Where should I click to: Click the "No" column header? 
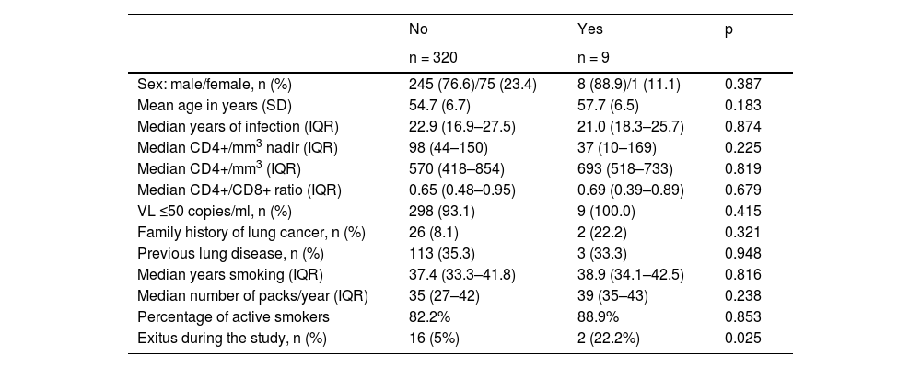(418, 29)
